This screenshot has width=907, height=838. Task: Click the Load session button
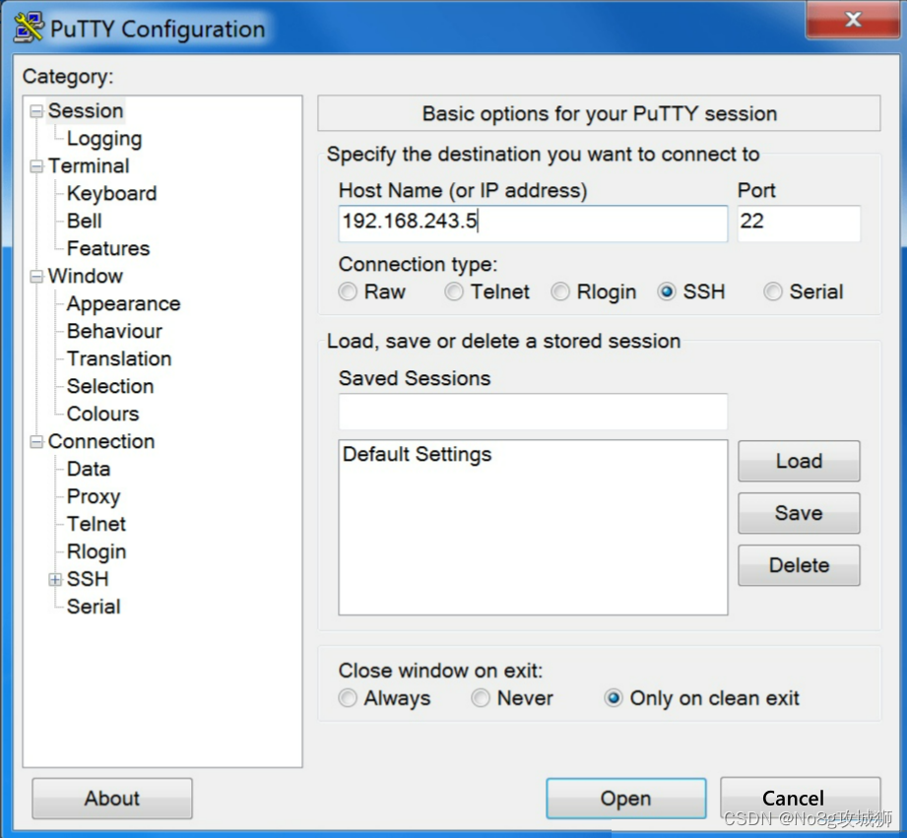click(798, 461)
